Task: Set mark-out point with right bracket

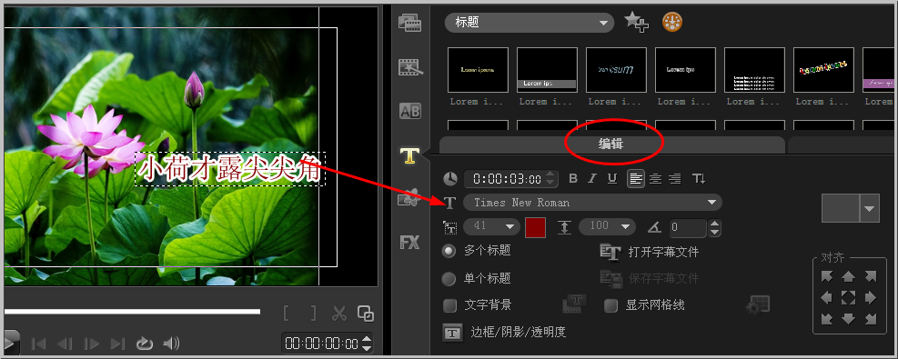Action: click(x=313, y=314)
